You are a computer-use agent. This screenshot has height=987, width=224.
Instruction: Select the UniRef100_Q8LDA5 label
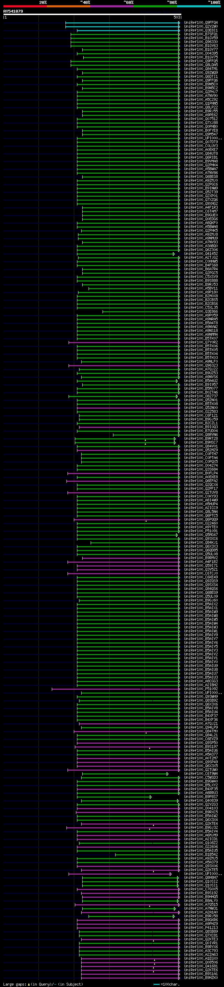click(x=201, y=65)
